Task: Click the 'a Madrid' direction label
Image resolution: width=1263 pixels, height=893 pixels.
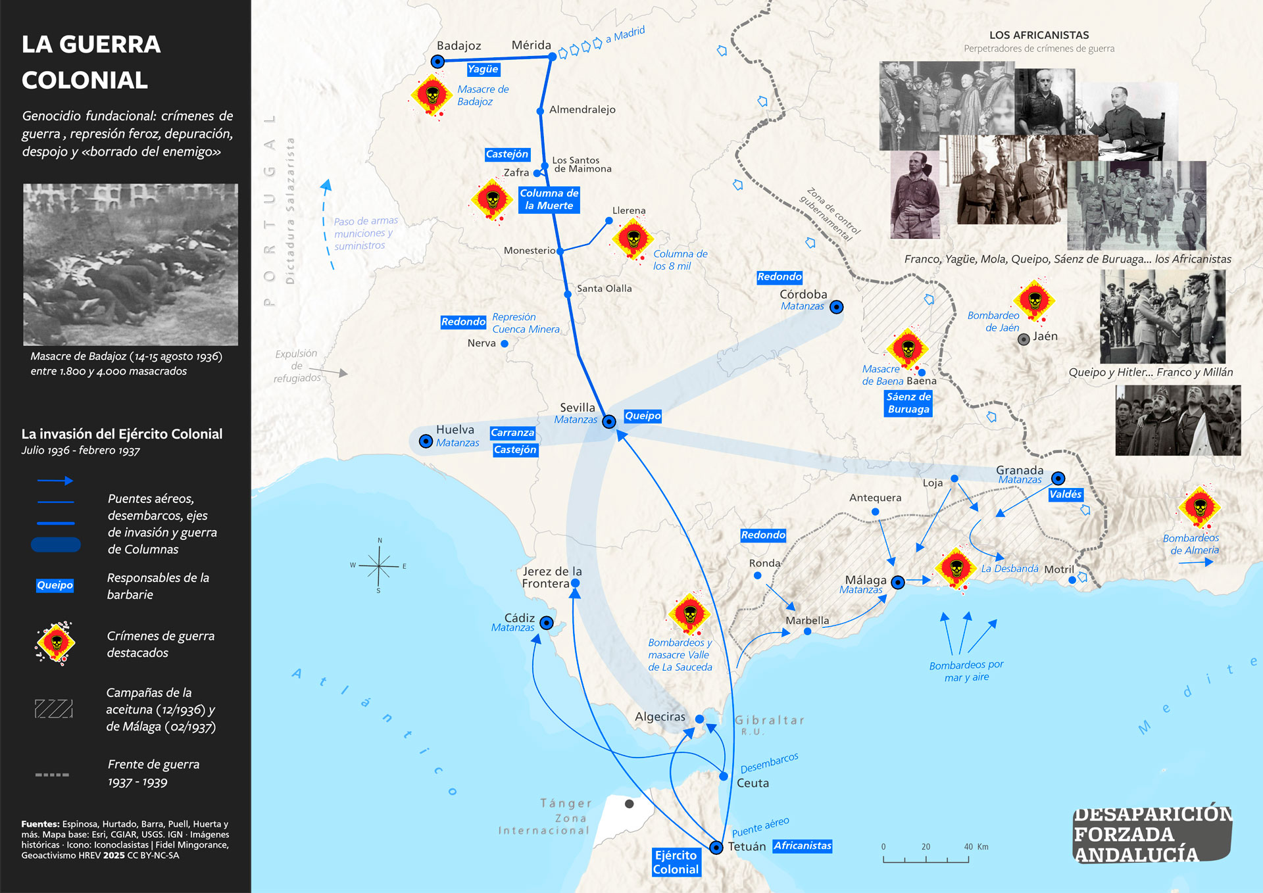Action: (626, 34)
